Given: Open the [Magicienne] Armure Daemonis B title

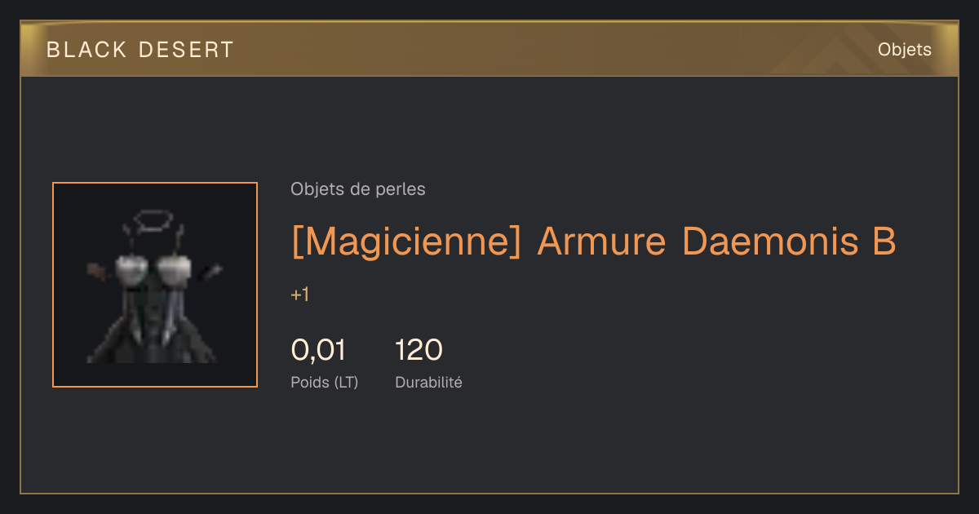Looking at the screenshot, I should pos(594,241).
